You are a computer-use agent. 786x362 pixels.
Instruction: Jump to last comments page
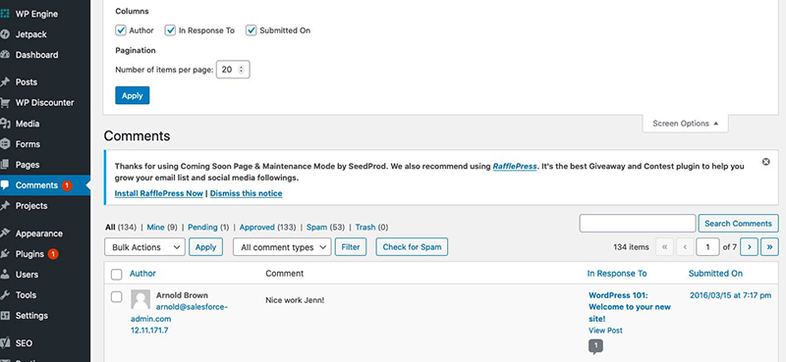769,247
